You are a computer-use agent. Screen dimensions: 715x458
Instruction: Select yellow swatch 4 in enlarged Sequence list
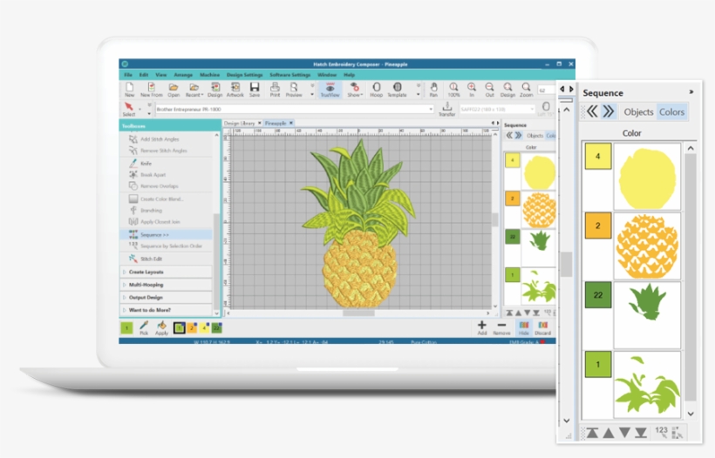(598, 156)
